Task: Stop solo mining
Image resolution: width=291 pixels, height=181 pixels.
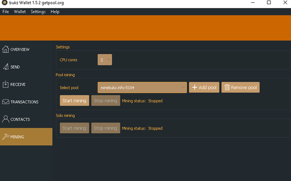Action: pyautogui.click(x=105, y=128)
